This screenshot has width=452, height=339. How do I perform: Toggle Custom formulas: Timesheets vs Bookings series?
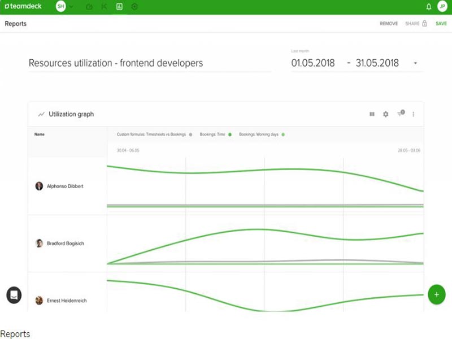point(155,134)
